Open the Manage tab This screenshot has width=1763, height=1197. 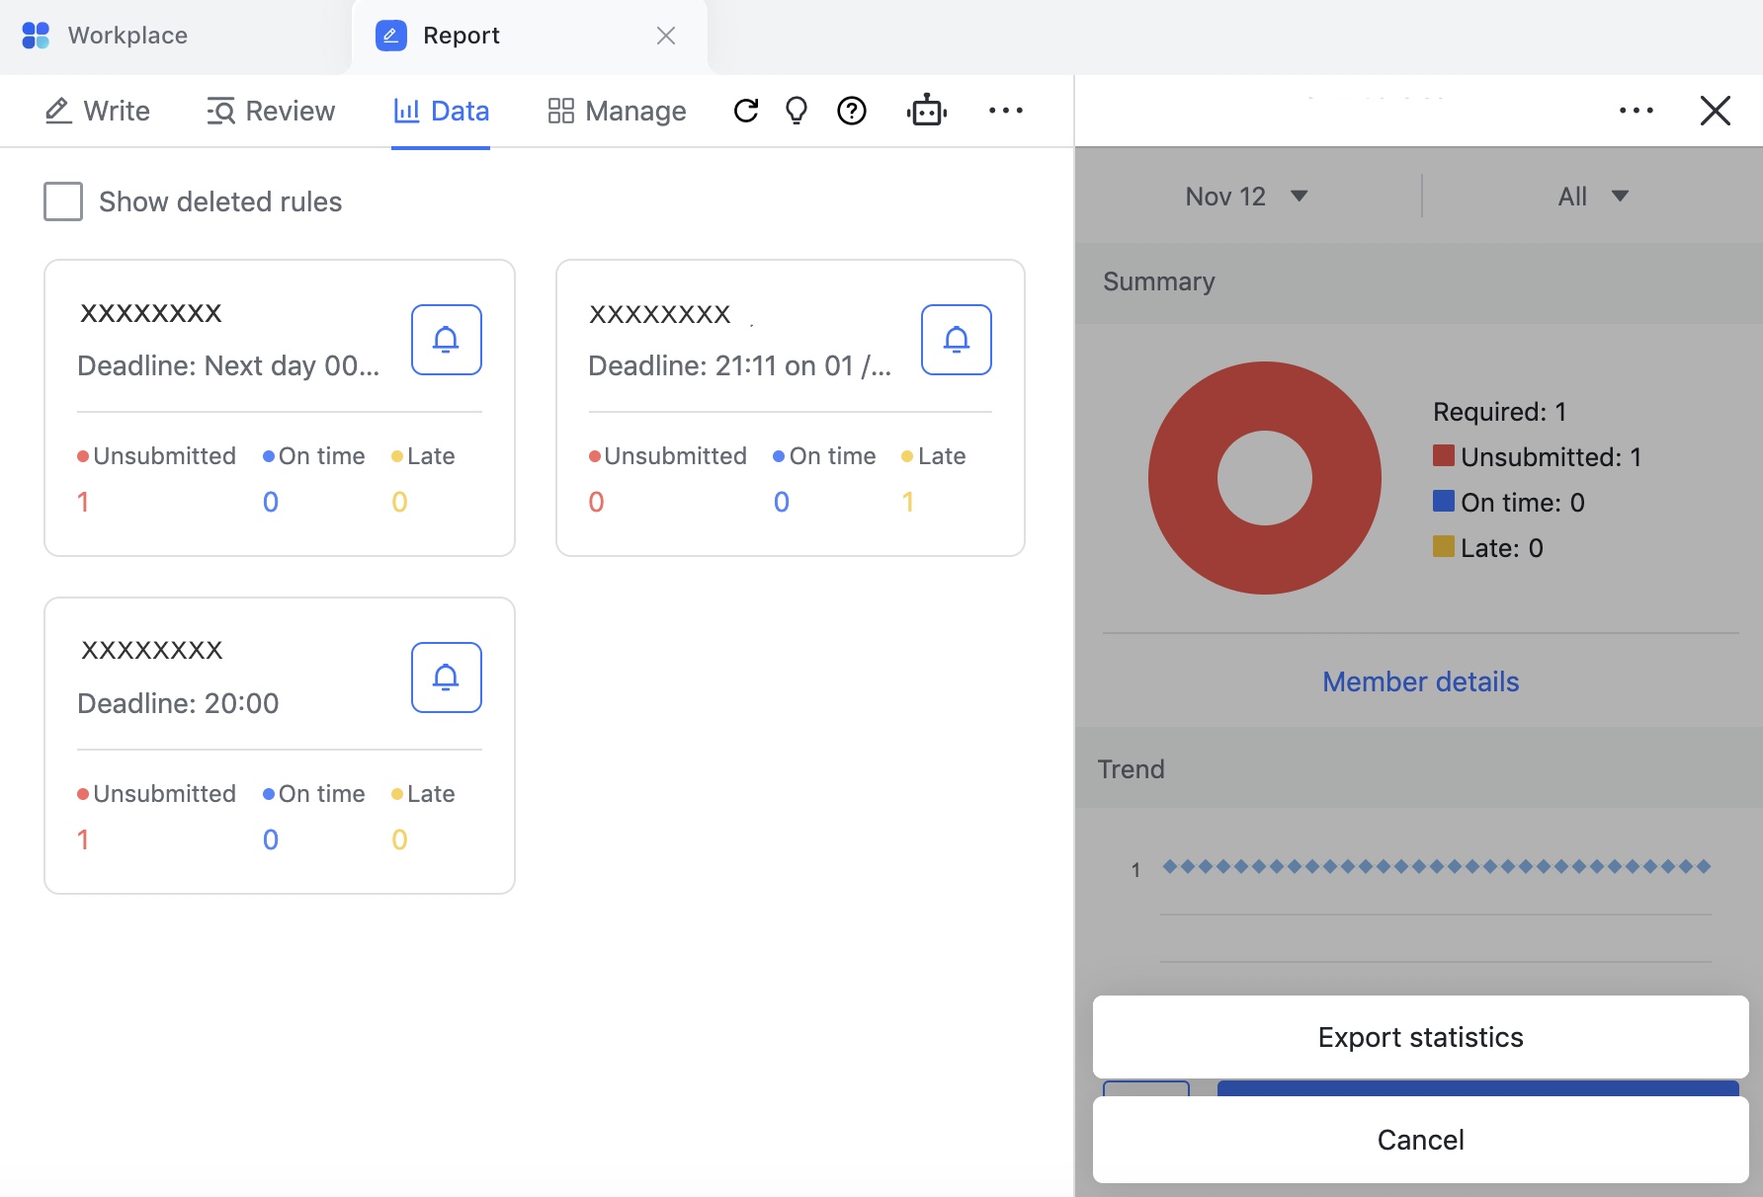coord(617,111)
